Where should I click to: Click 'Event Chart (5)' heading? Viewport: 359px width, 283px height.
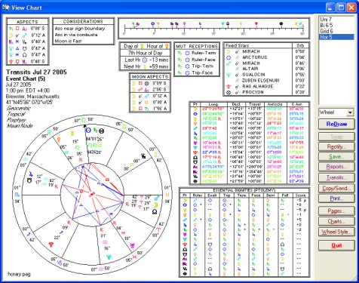click(26, 78)
